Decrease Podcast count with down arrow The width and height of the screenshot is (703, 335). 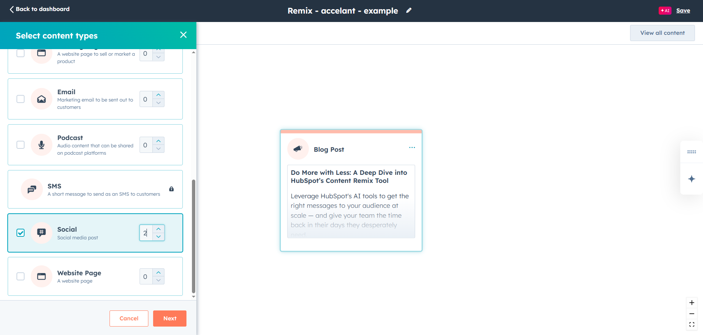pyautogui.click(x=158, y=149)
